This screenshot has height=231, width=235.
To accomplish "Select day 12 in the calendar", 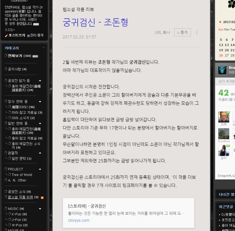I will coord(221,45).
